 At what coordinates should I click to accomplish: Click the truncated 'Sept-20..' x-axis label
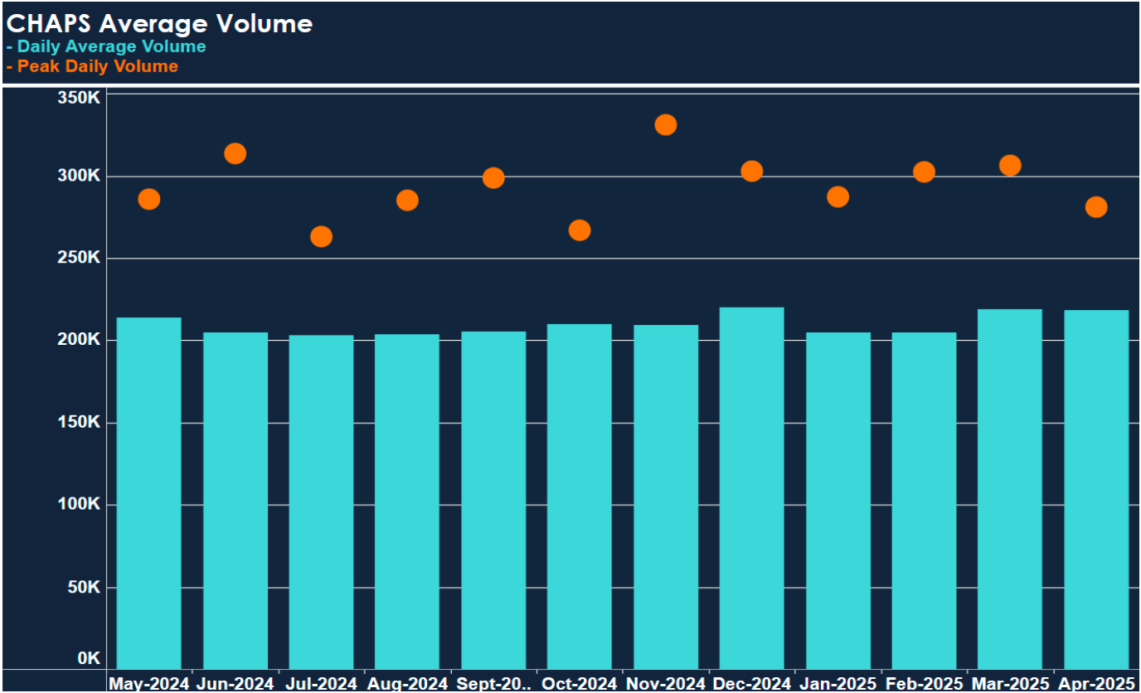click(x=493, y=683)
